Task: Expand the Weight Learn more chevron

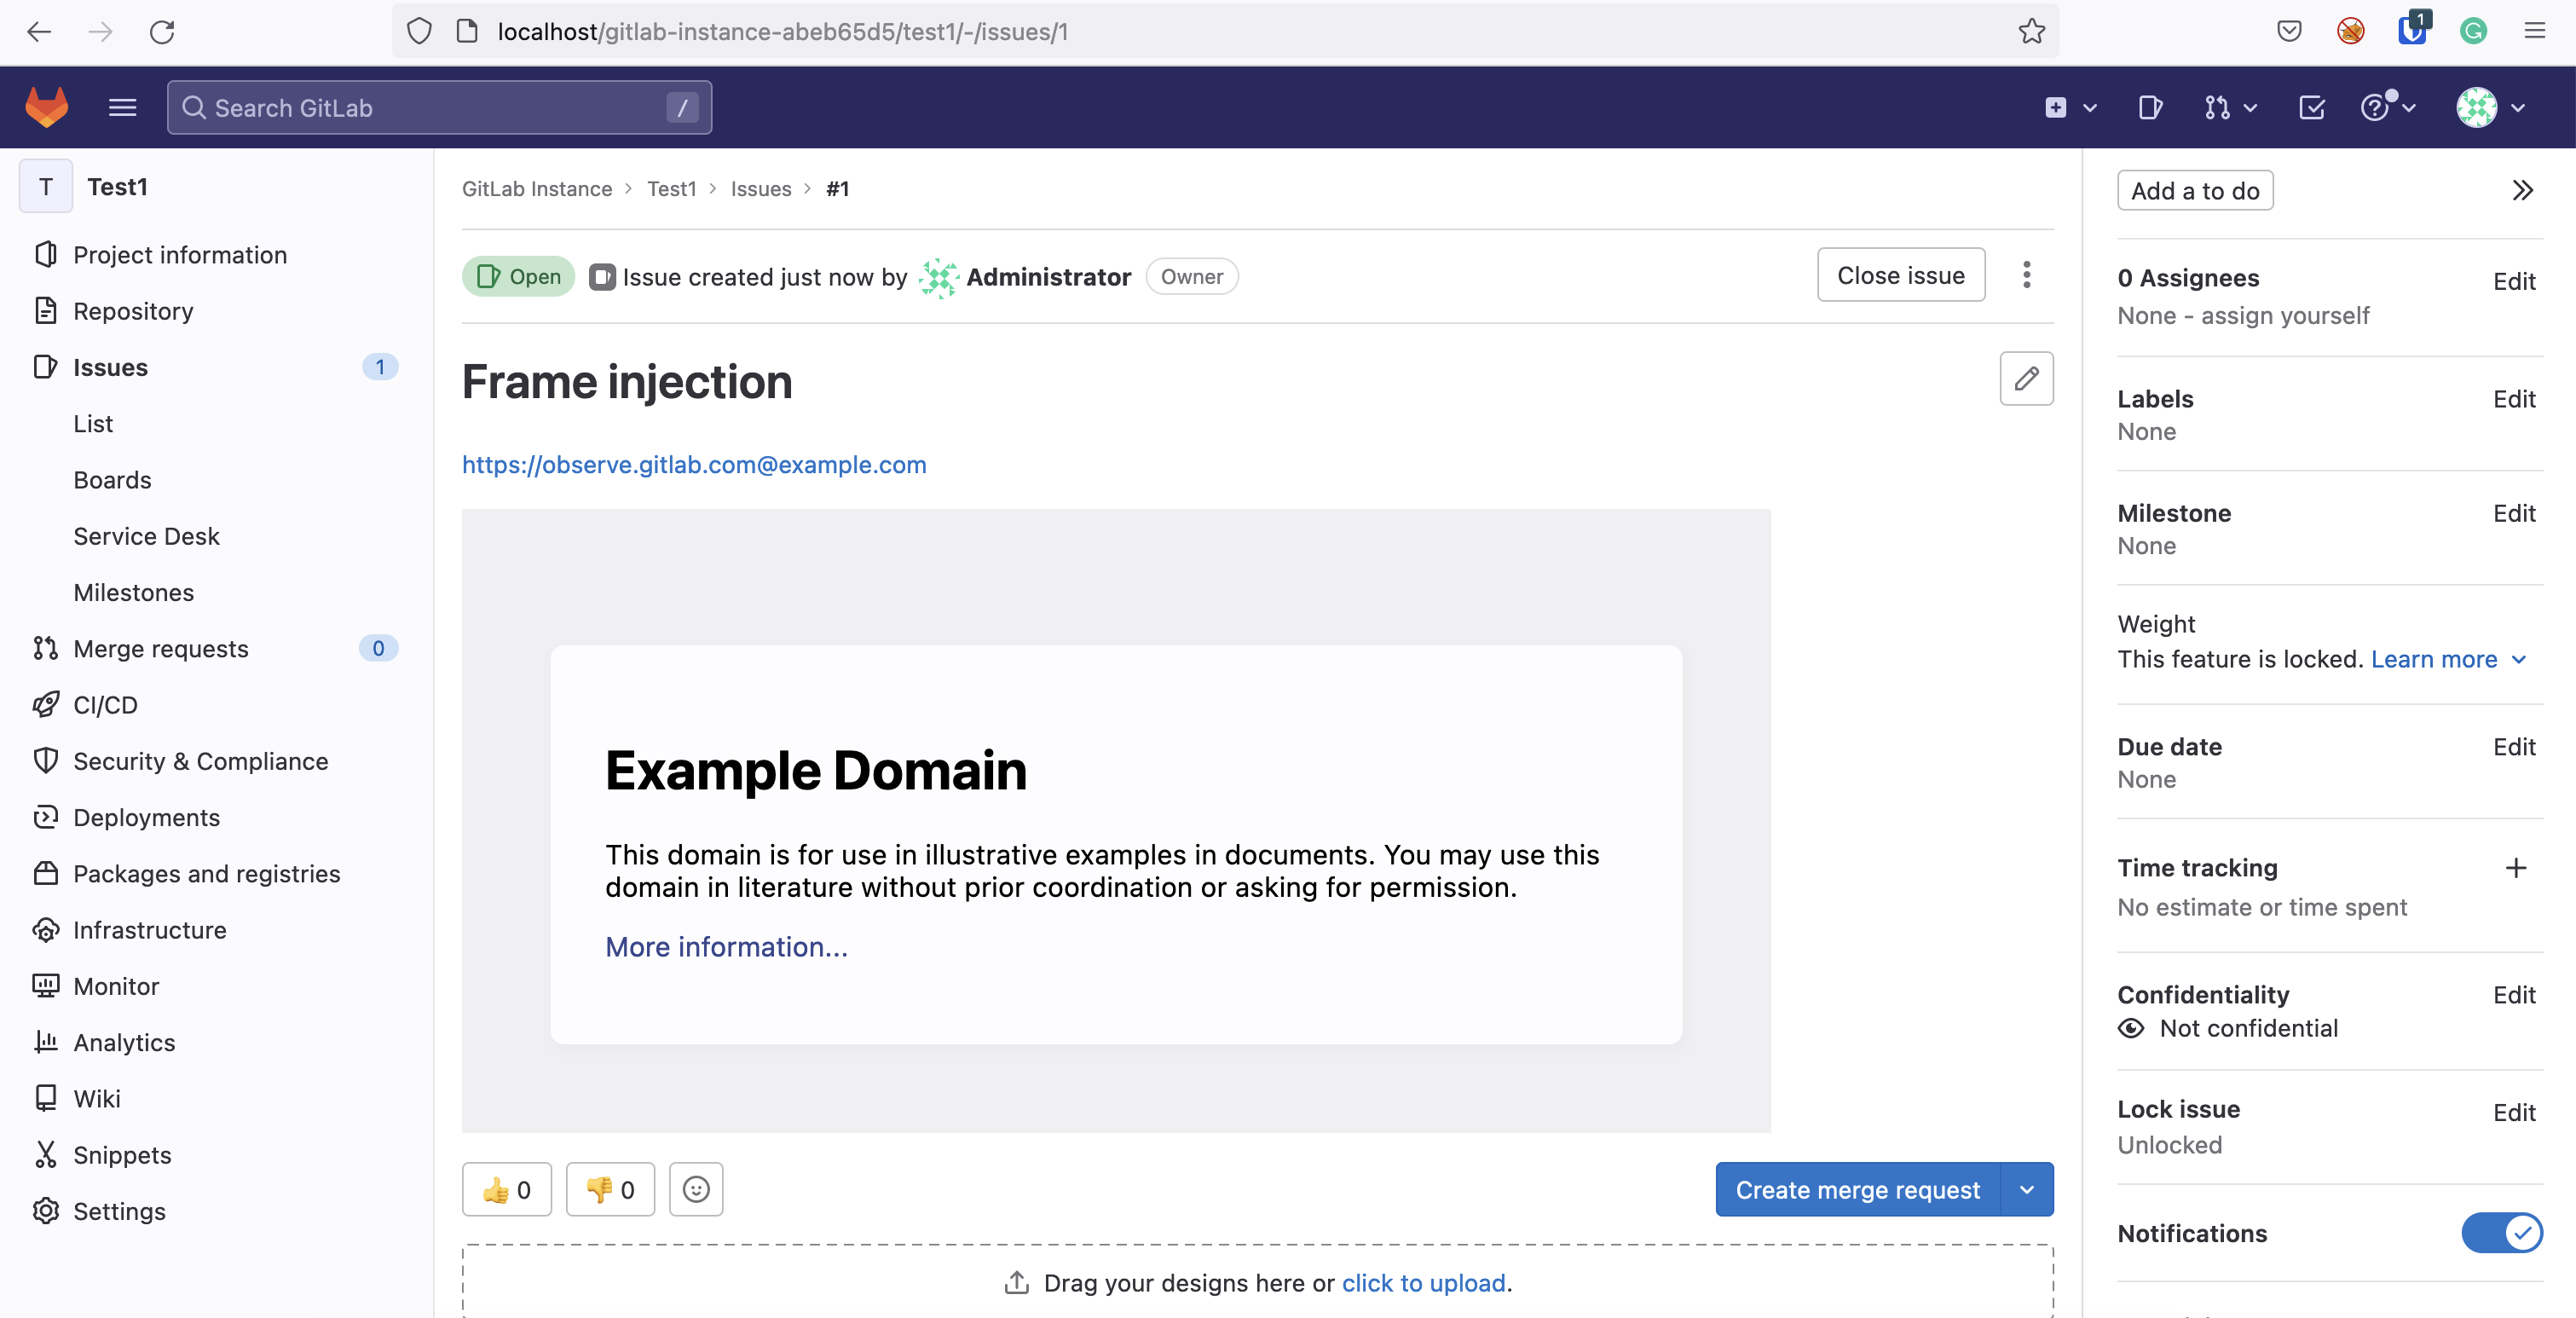Action: (2519, 659)
